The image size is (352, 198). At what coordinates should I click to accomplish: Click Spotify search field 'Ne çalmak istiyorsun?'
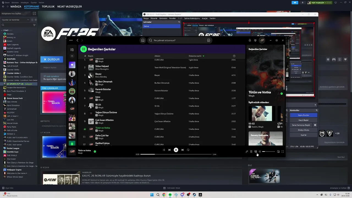click(176, 40)
